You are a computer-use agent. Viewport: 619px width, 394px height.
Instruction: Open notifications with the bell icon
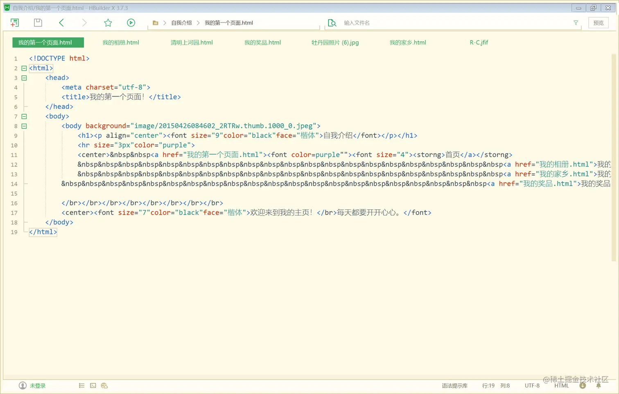pyautogui.click(x=599, y=385)
